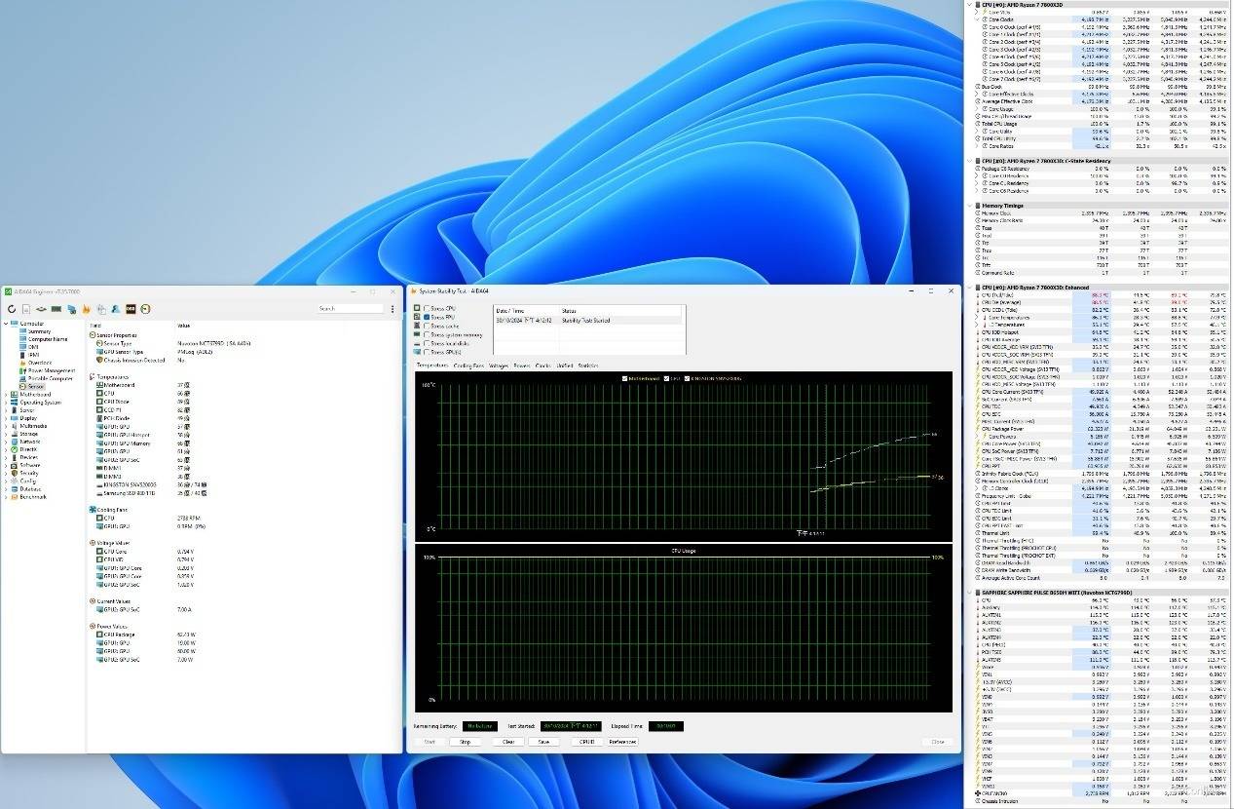This screenshot has height=809, width=1234.
Task: Switch to the Cooling Fans tab
Action: 468,366
